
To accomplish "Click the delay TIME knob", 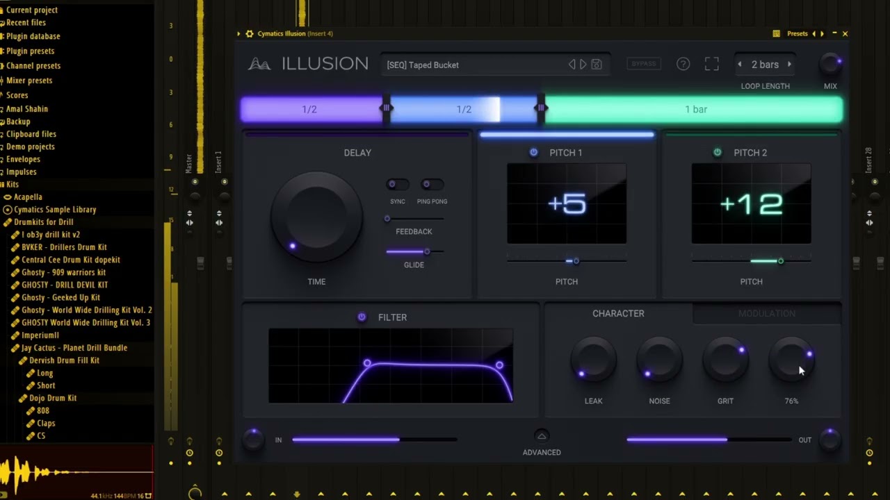I will [316, 217].
